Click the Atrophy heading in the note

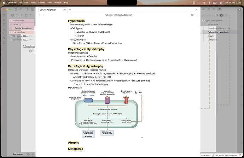point(74,142)
